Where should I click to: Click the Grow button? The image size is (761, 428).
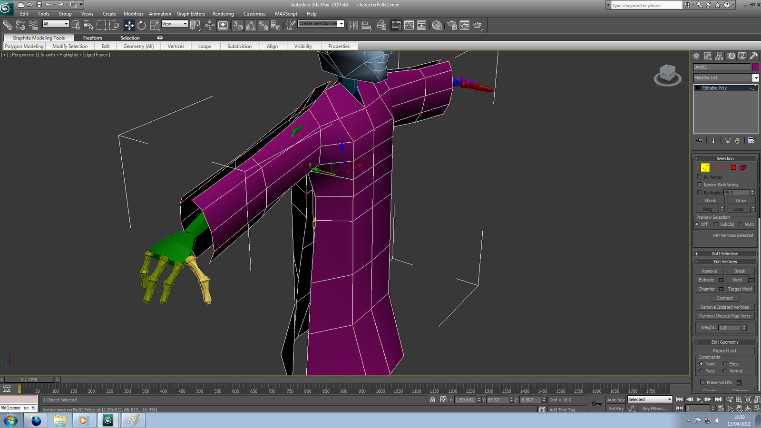coord(741,200)
